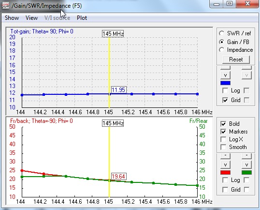Uncheck the Bold checkbox
This screenshot has height=210, width=260.
pyautogui.click(x=223, y=124)
